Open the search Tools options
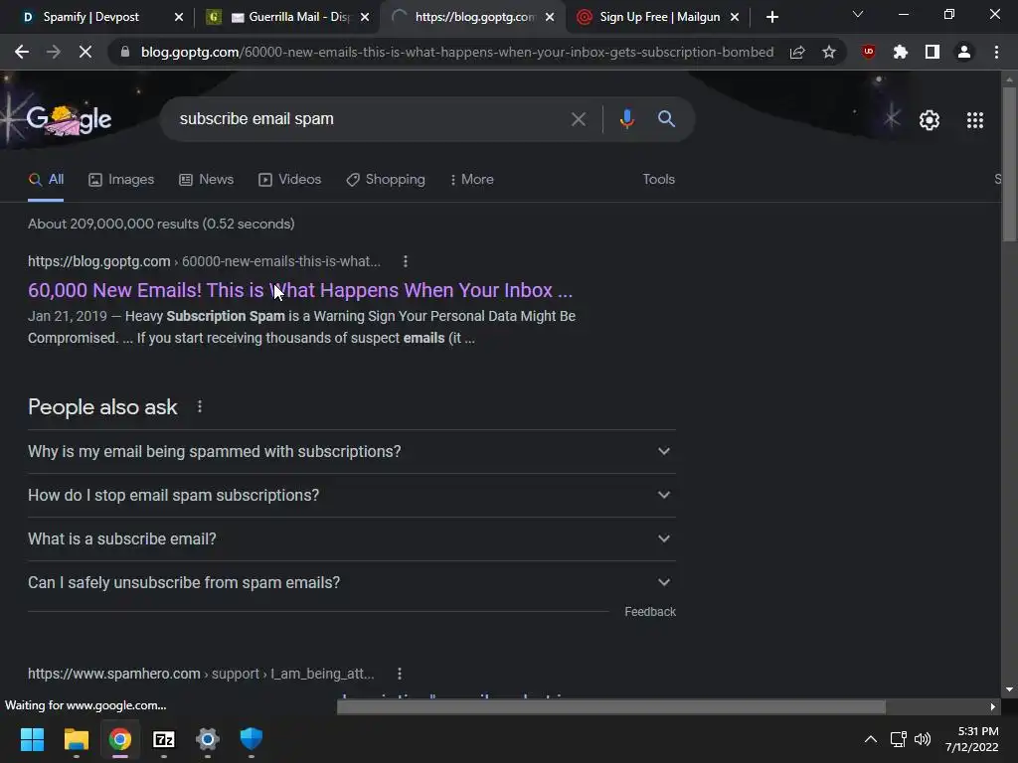 point(658,180)
